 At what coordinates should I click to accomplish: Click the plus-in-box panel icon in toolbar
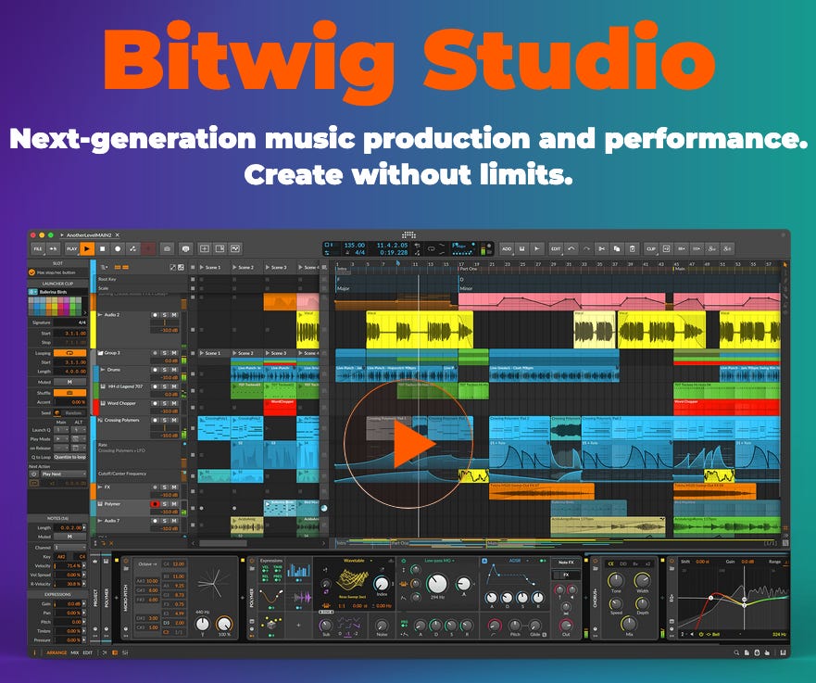click(x=205, y=249)
